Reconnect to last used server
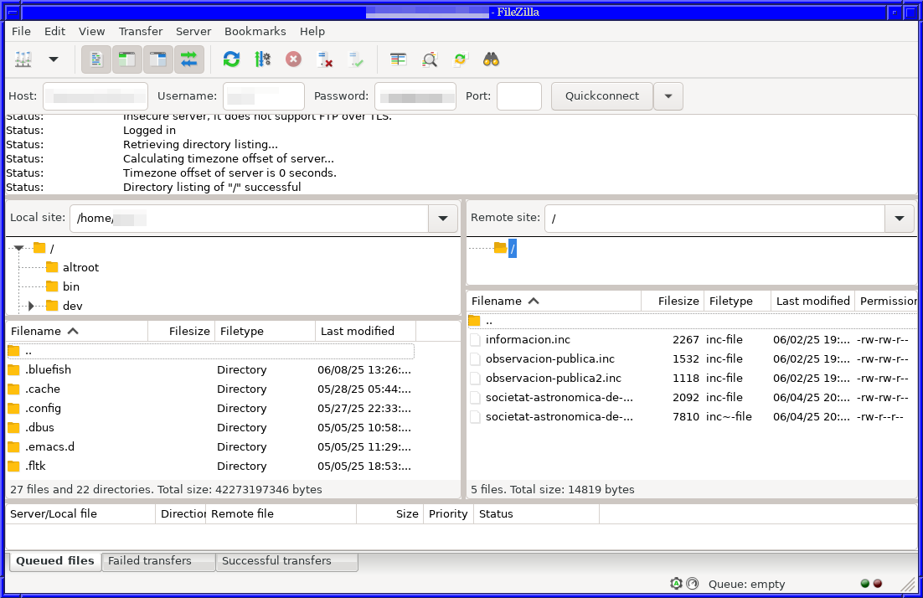Screen dimensions: 923x598 [x=356, y=59]
